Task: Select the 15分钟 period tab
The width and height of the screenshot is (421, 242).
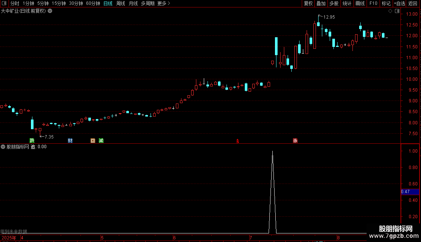Action: pyautogui.click(x=58, y=3)
